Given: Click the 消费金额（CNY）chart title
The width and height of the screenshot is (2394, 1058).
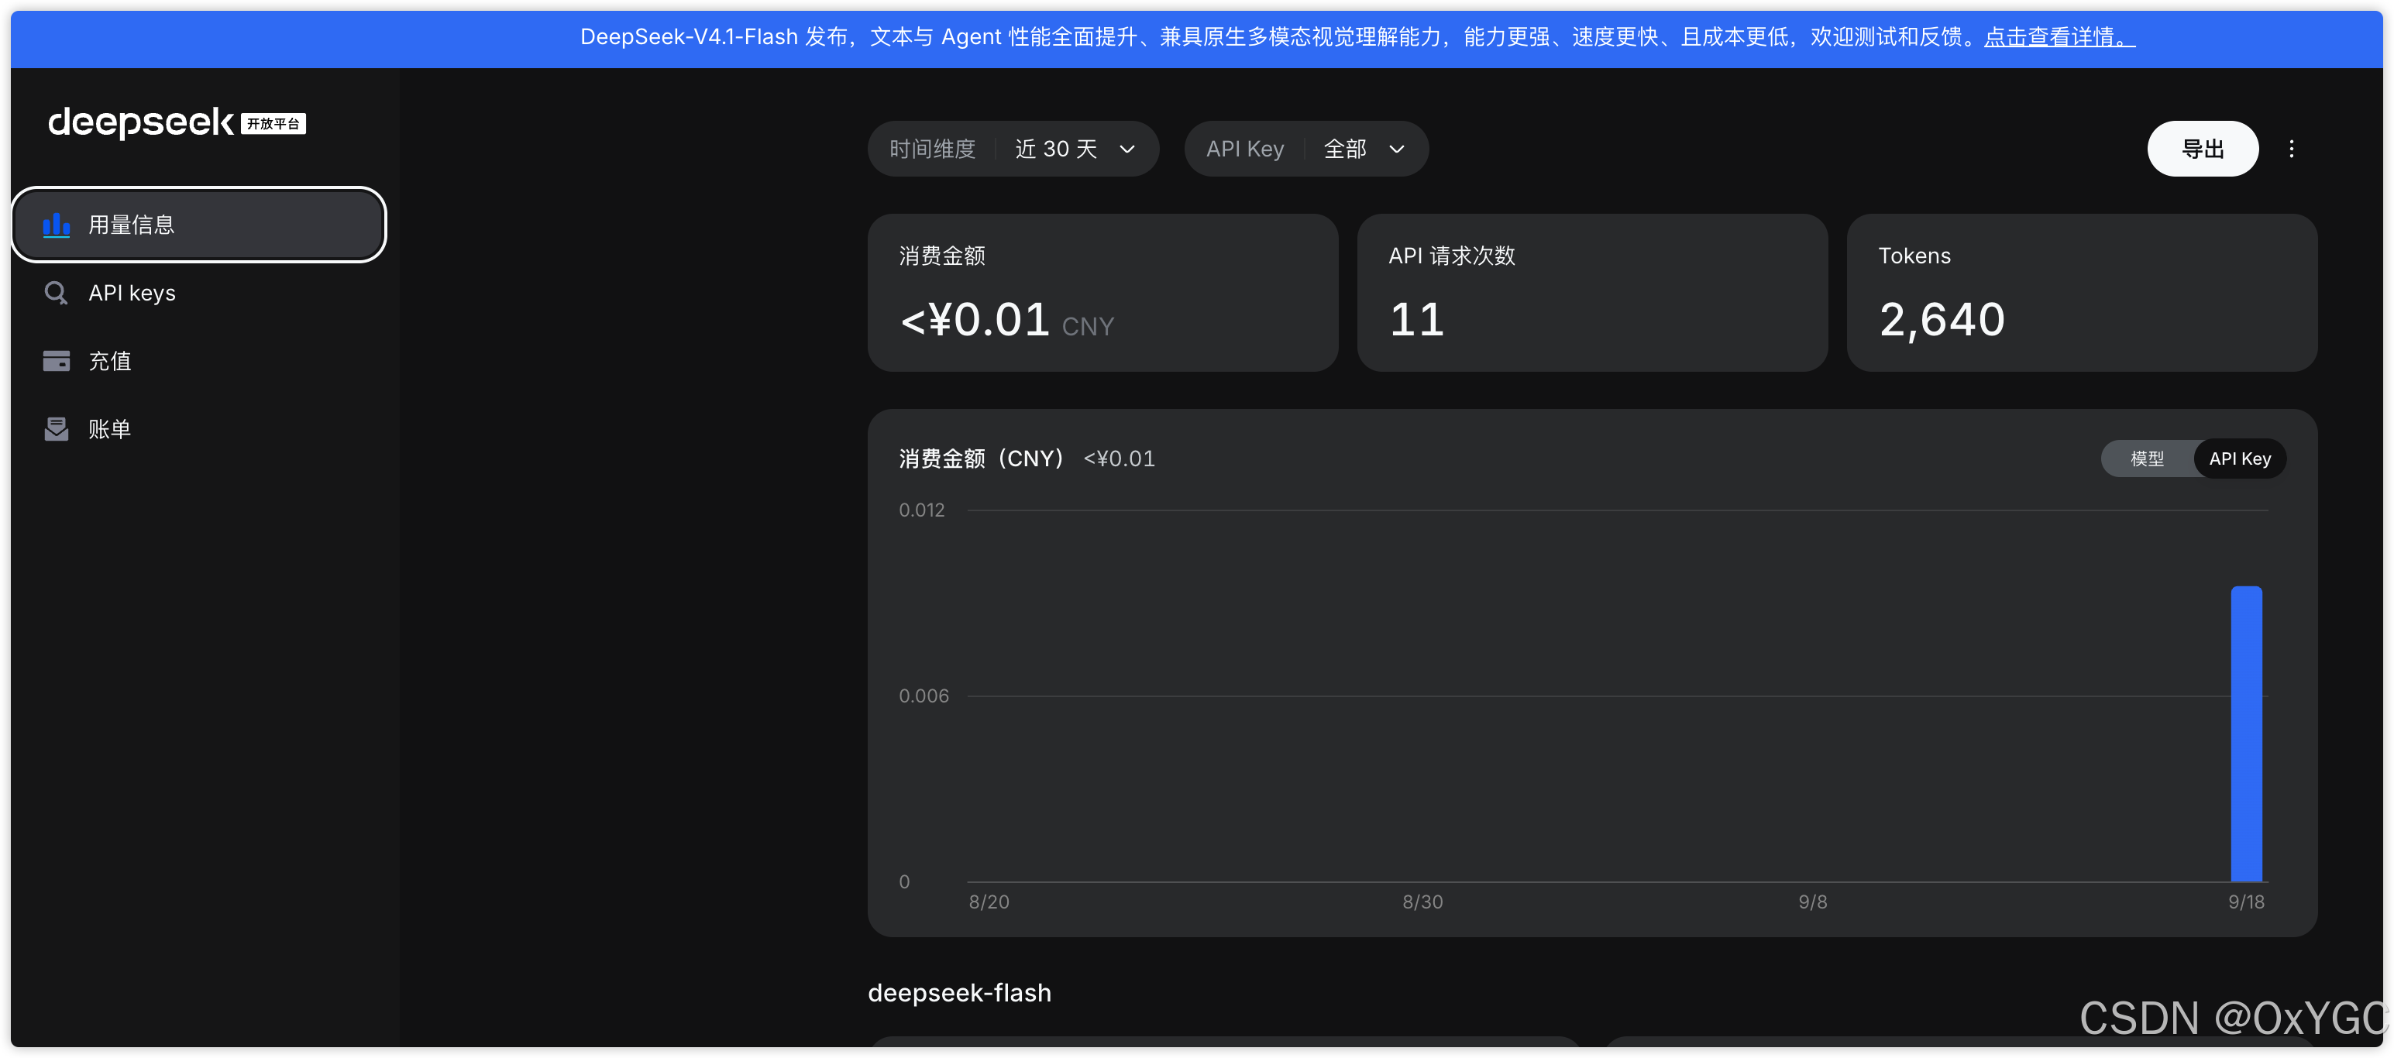Looking at the screenshot, I should click(x=981, y=459).
